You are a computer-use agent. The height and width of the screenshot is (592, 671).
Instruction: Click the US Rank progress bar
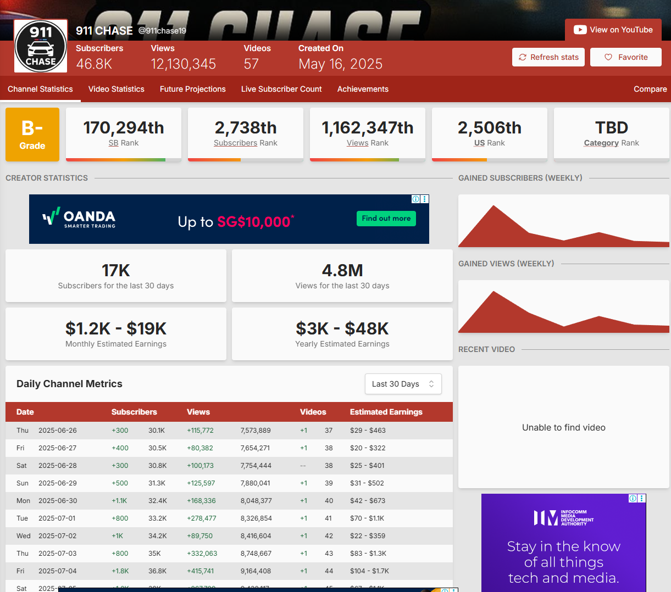click(x=490, y=160)
